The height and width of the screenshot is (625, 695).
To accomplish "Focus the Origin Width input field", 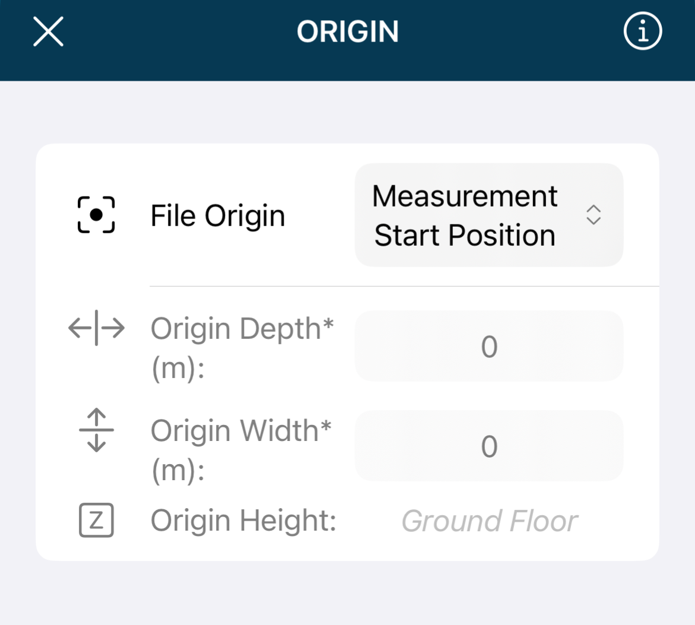I will (488, 446).
